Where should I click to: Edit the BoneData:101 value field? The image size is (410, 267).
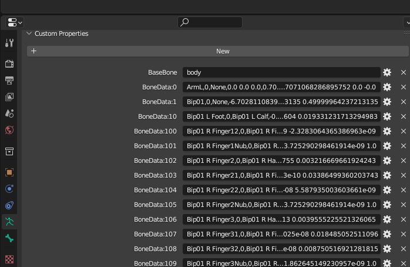coord(281,146)
